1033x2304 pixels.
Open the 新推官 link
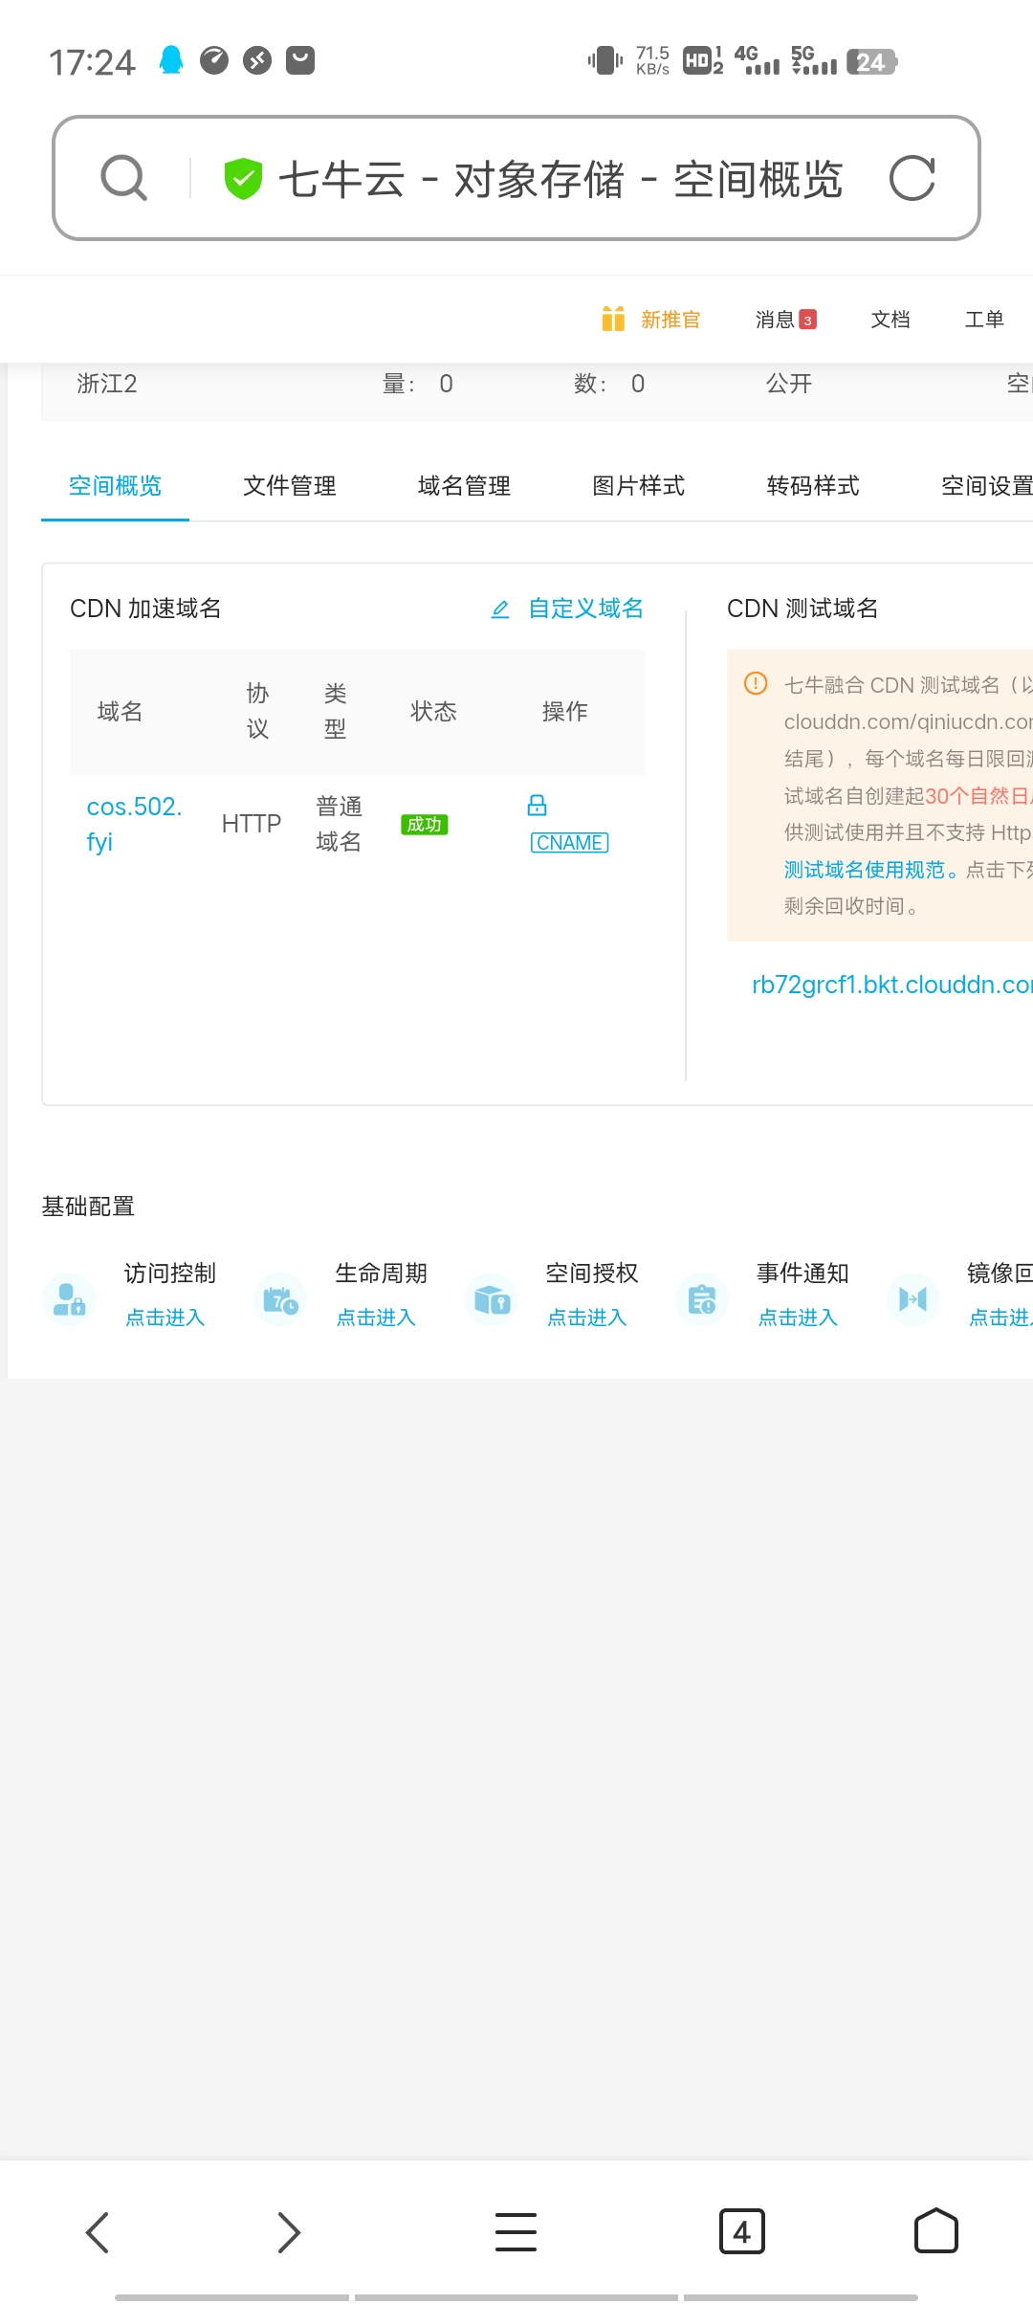coord(670,320)
